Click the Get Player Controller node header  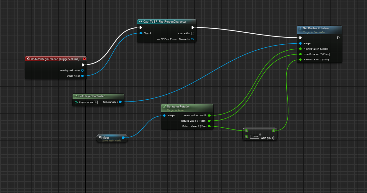tap(98, 96)
